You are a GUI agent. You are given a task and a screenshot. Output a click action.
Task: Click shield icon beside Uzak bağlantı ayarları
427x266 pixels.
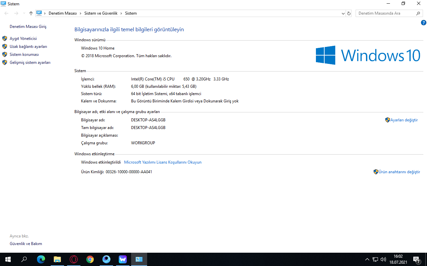point(5,47)
